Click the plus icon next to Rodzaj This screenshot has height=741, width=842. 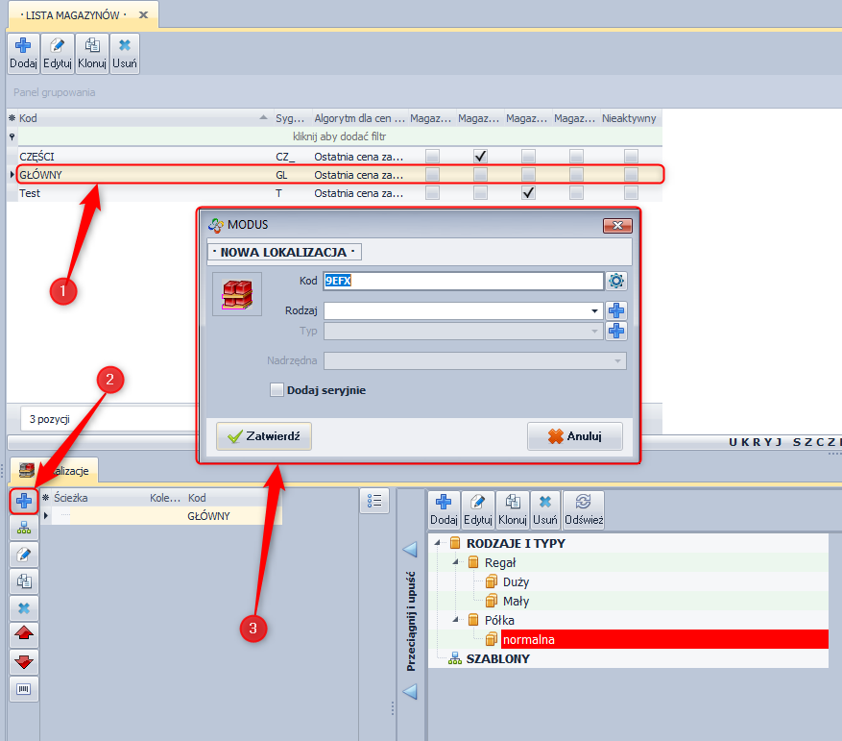point(616,310)
